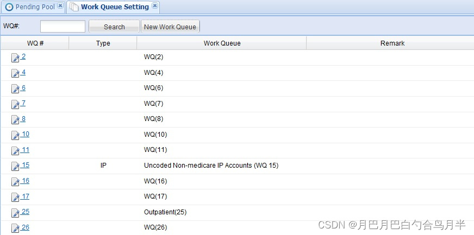Click the clock icon on Pending Pool tab
Screen dimensions: 474x235
pos(9,7)
